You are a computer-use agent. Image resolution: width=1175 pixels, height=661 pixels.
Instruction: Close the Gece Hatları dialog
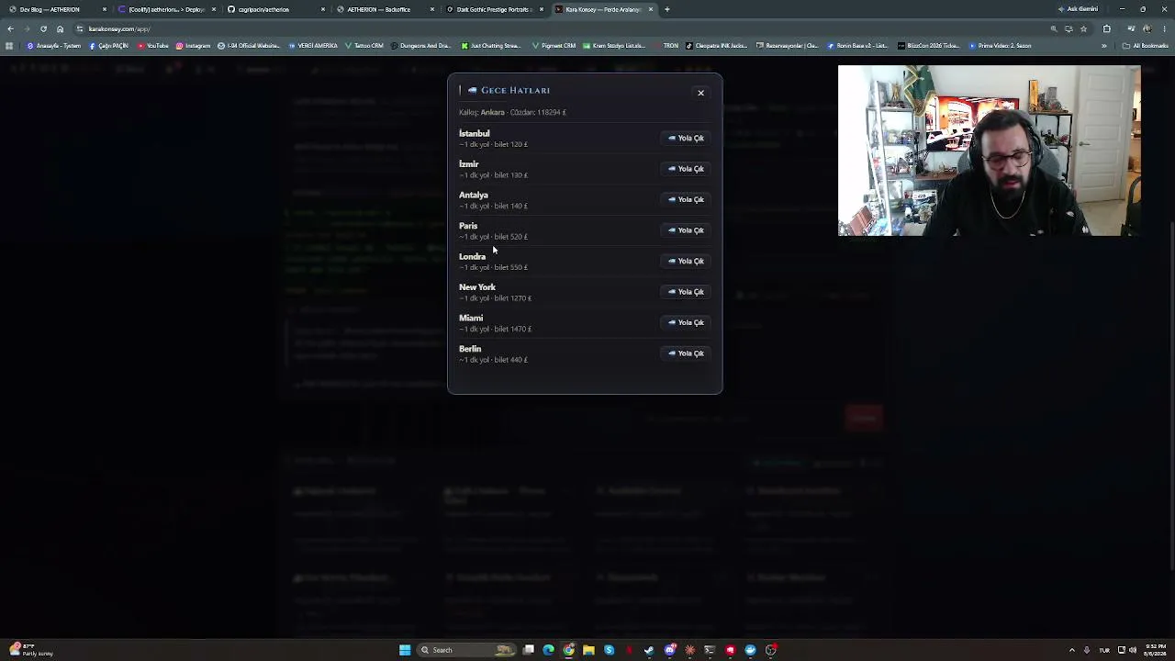pyautogui.click(x=700, y=93)
